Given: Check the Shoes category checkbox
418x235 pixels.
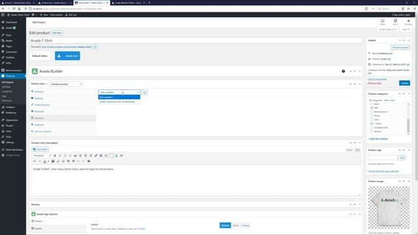Looking at the screenshot, I should tap(372, 116).
